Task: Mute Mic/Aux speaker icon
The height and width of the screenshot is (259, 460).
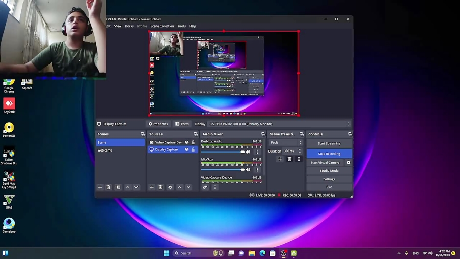Action: pyautogui.click(x=248, y=170)
